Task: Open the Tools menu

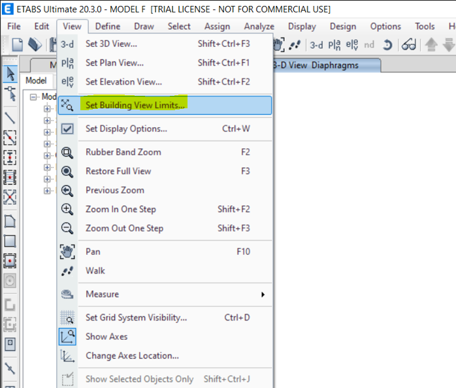Action: click(425, 26)
